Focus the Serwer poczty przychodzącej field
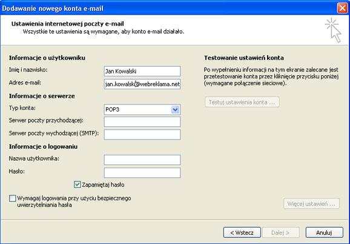 (x=142, y=121)
